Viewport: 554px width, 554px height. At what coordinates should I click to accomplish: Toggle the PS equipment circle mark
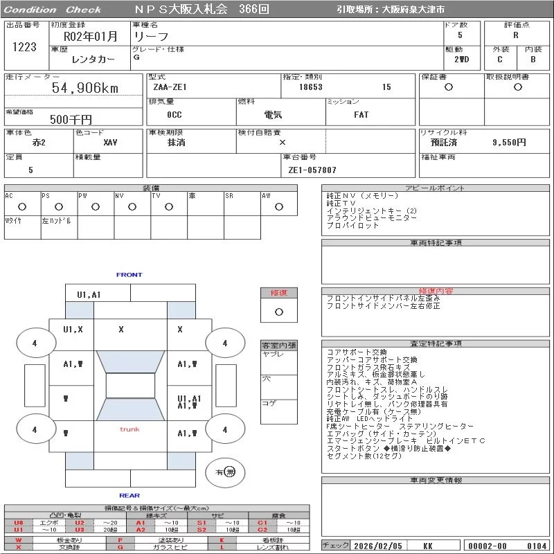point(58,207)
